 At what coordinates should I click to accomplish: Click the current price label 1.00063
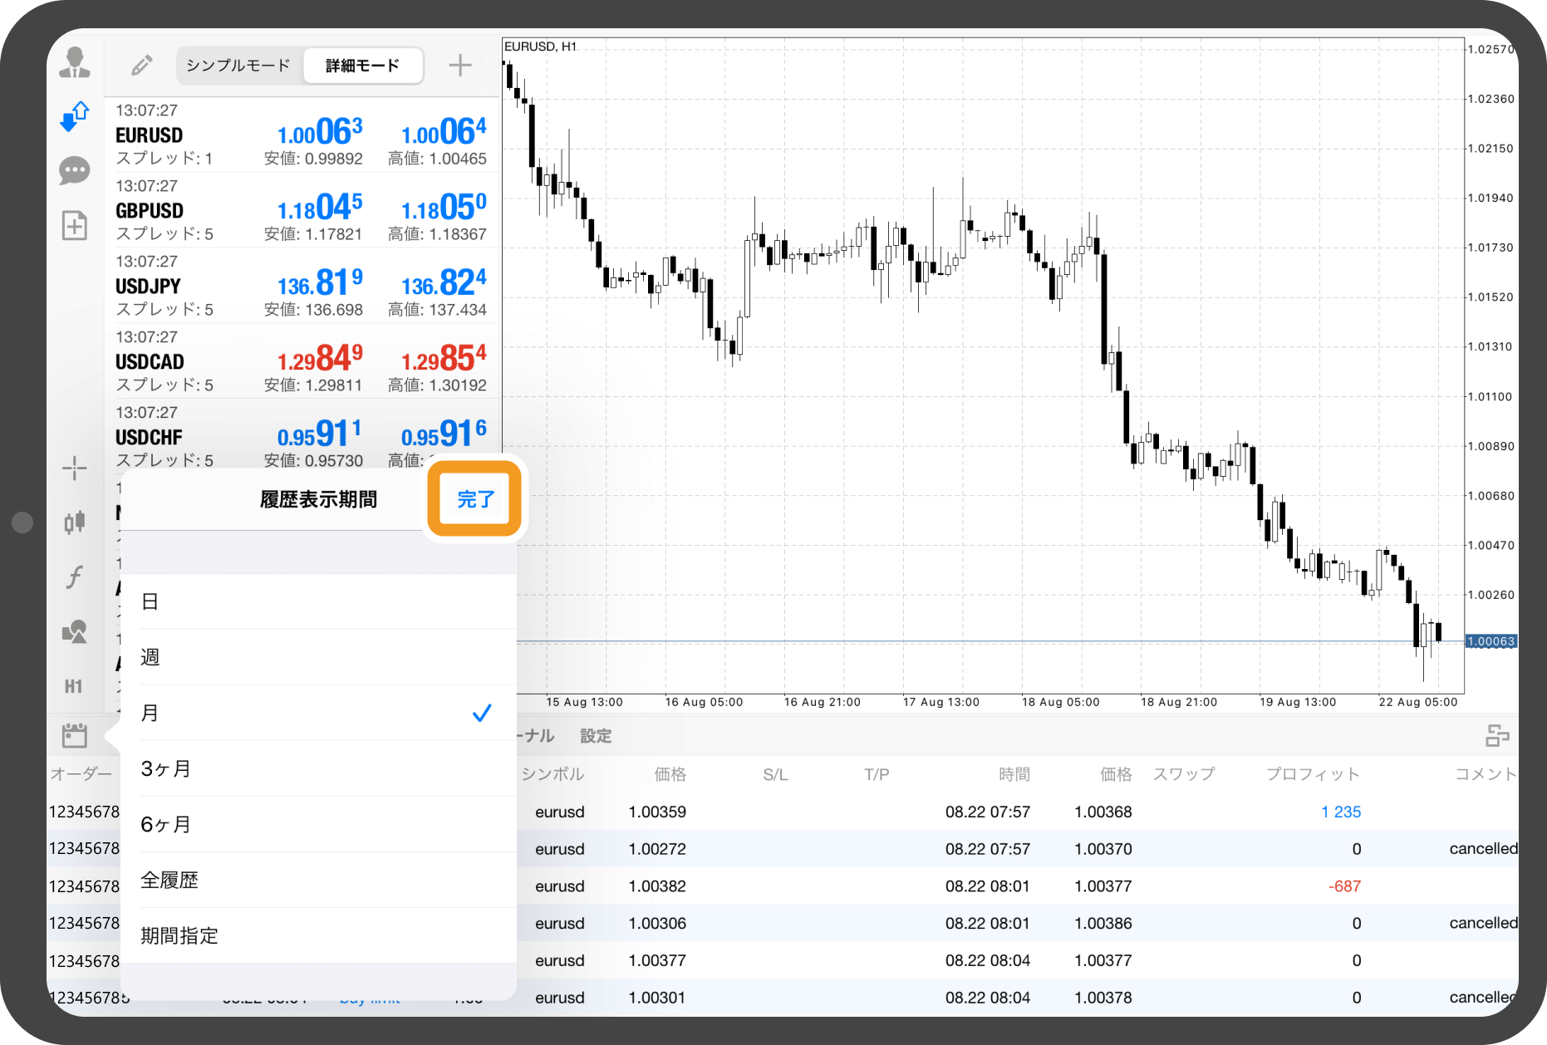coord(1491,641)
